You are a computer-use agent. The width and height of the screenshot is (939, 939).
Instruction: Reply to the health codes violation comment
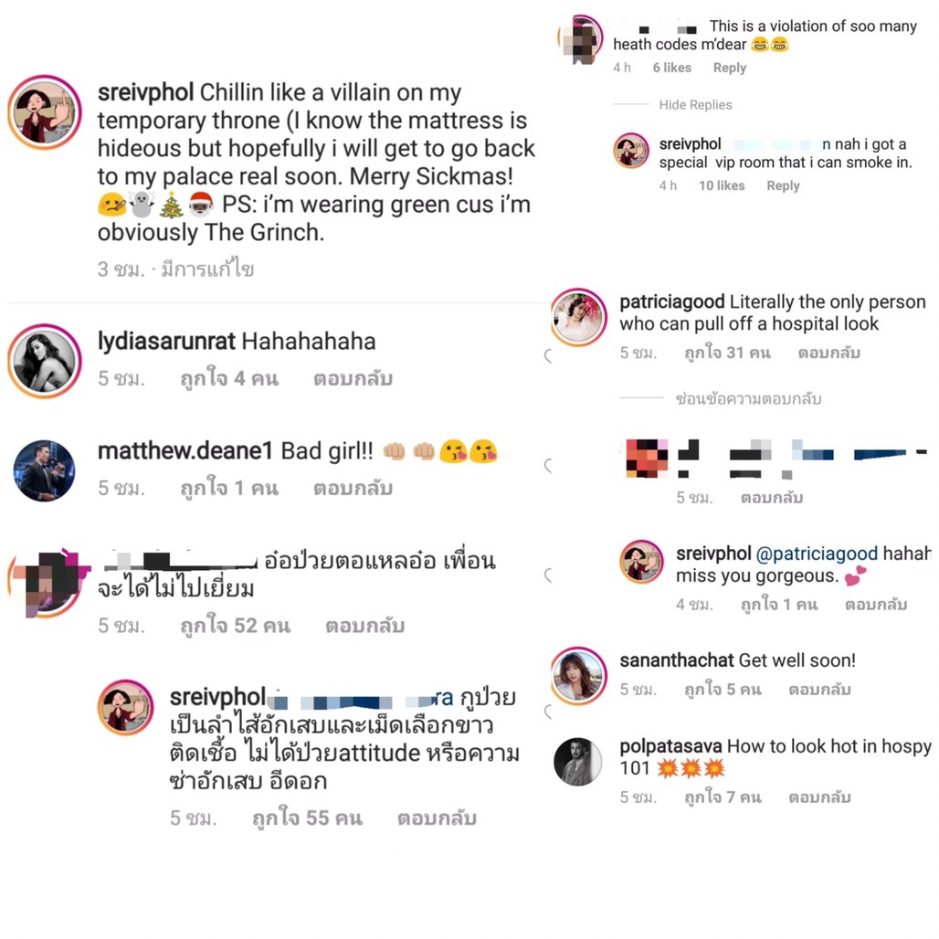(730, 68)
